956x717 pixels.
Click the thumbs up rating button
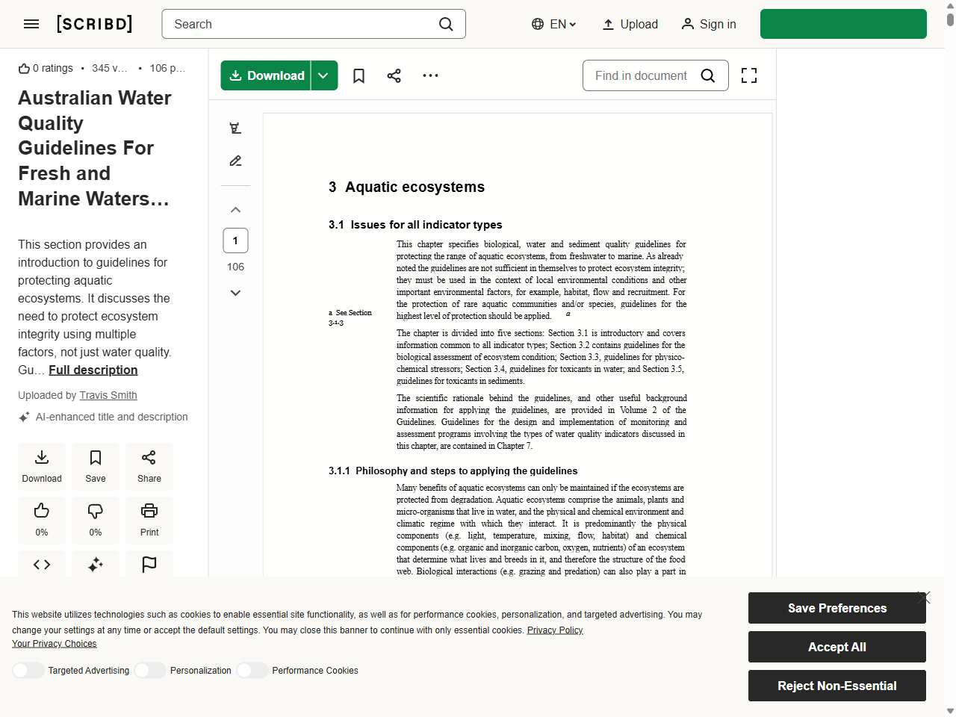pyautogui.click(x=42, y=519)
